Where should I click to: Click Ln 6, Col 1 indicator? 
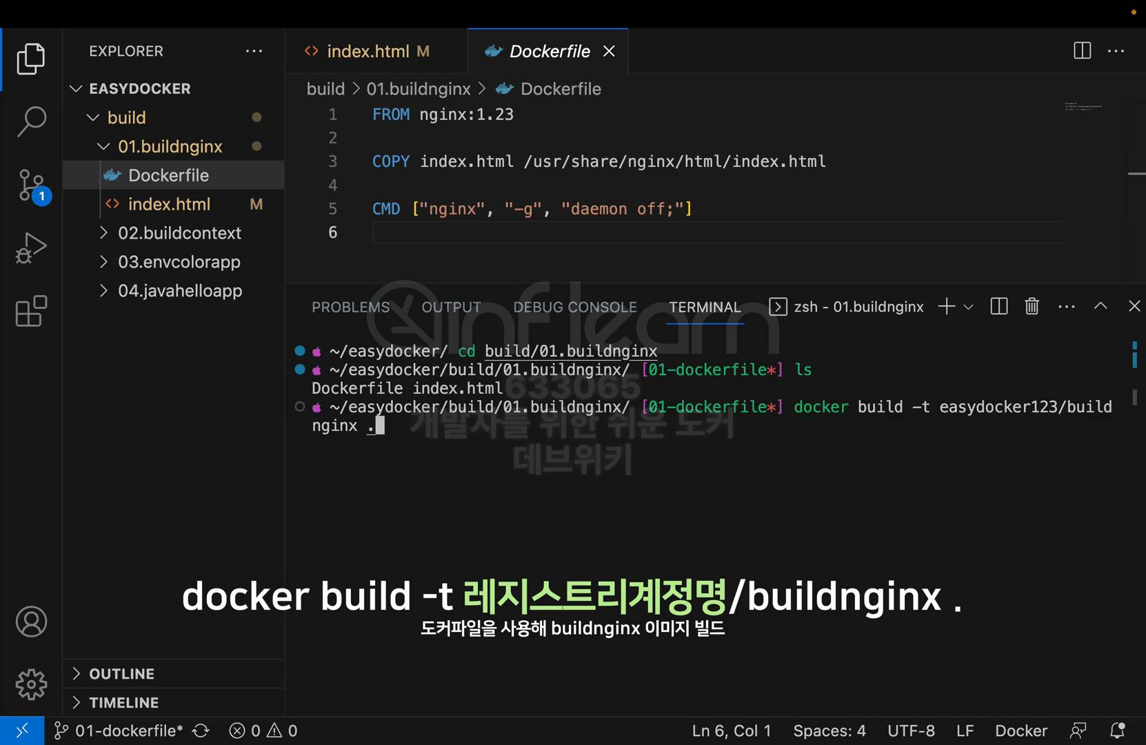point(732,731)
